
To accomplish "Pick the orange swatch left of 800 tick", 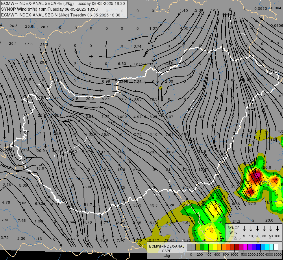I will [x=224, y=247].
